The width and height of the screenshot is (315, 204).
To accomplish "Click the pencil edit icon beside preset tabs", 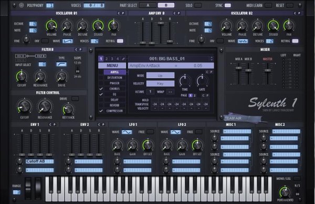I will click(123, 59).
